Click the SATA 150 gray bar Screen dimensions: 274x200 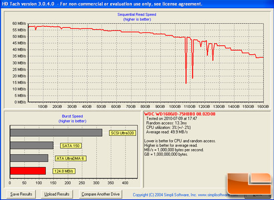[x=31, y=145]
